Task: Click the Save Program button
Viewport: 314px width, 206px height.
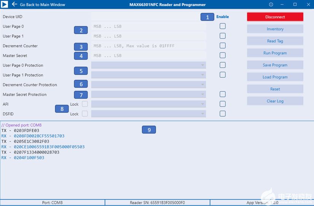Action: pyautogui.click(x=275, y=65)
